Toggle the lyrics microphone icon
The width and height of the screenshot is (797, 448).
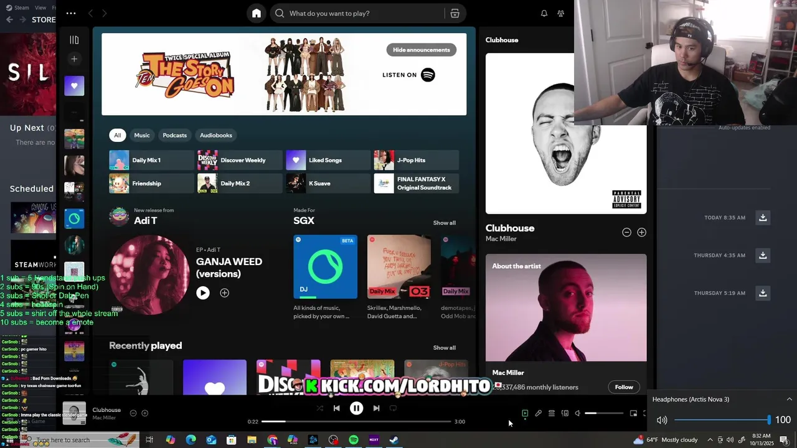(x=539, y=413)
